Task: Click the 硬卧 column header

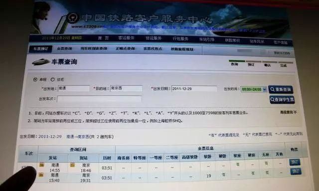Action: point(223,156)
